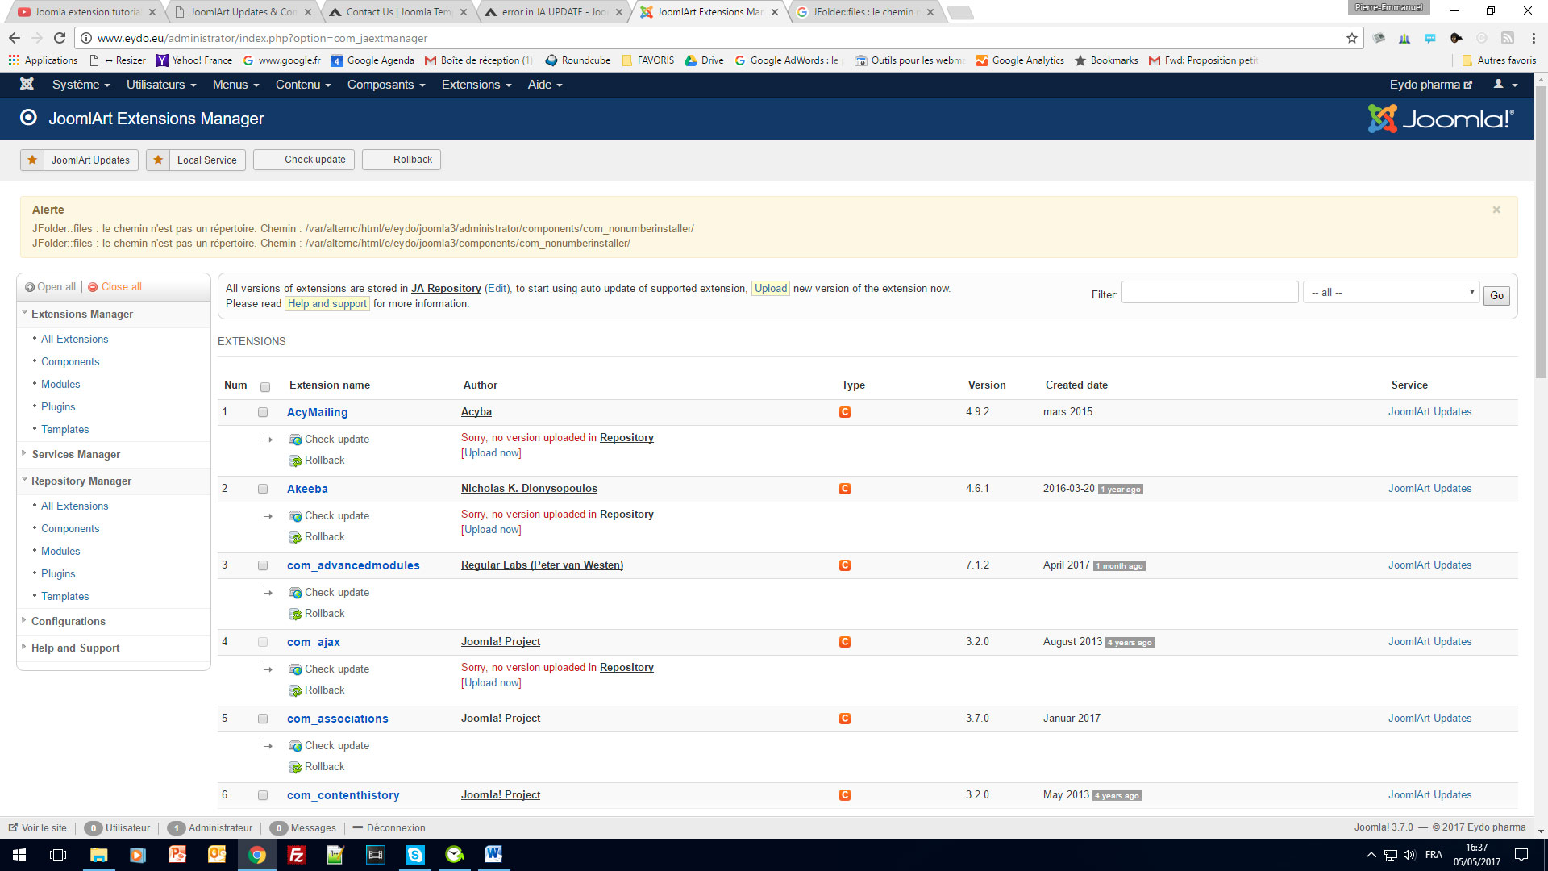Image resolution: width=1548 pixels, height=871 pixels.
Task: Click the Rollback icon under Akeeba
Action: click(x=295, y=537)
